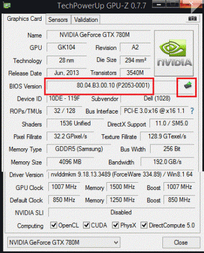This screenshot has height=253, width=204.
Task: Click GPU Clock row Boost value 1007 MHz
Action: pyautogui.click(x=179, y=187)
